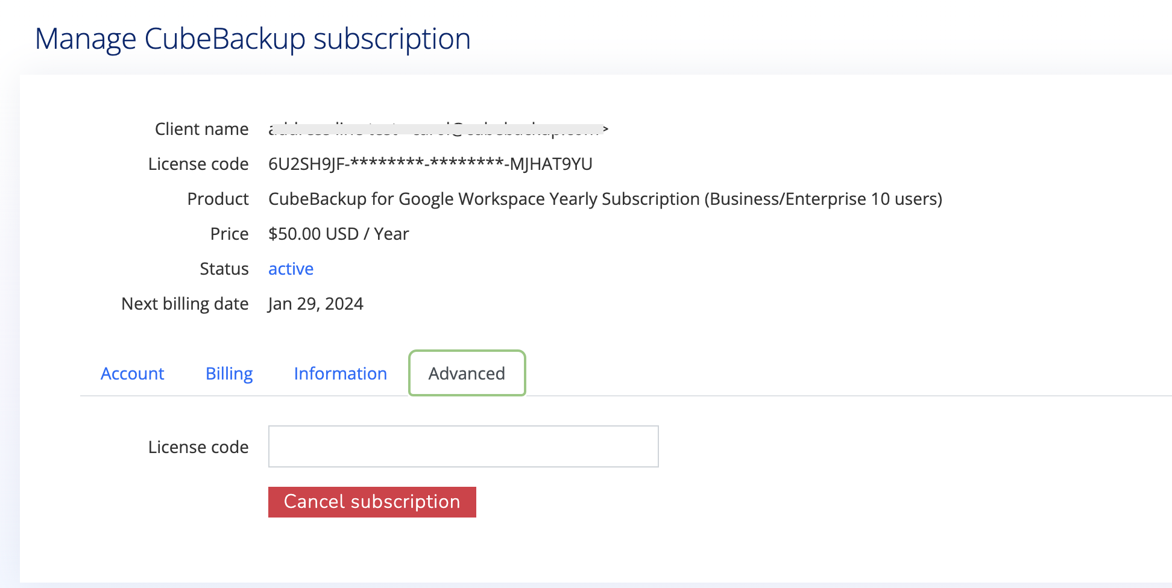Click the highlighted Advanced tab
The width and height of the screenshot is (1172, 588).
(x=467, y=374)
